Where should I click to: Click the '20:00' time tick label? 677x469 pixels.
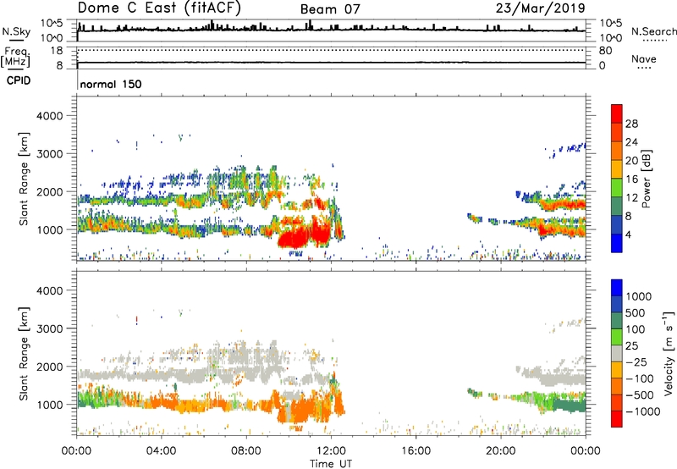501,451
